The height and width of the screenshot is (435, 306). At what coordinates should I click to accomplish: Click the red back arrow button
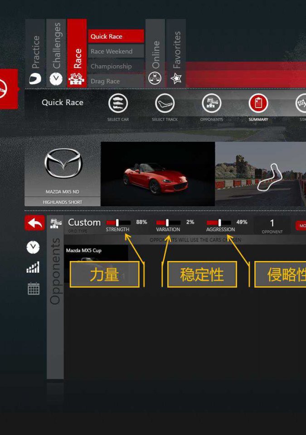35,223
